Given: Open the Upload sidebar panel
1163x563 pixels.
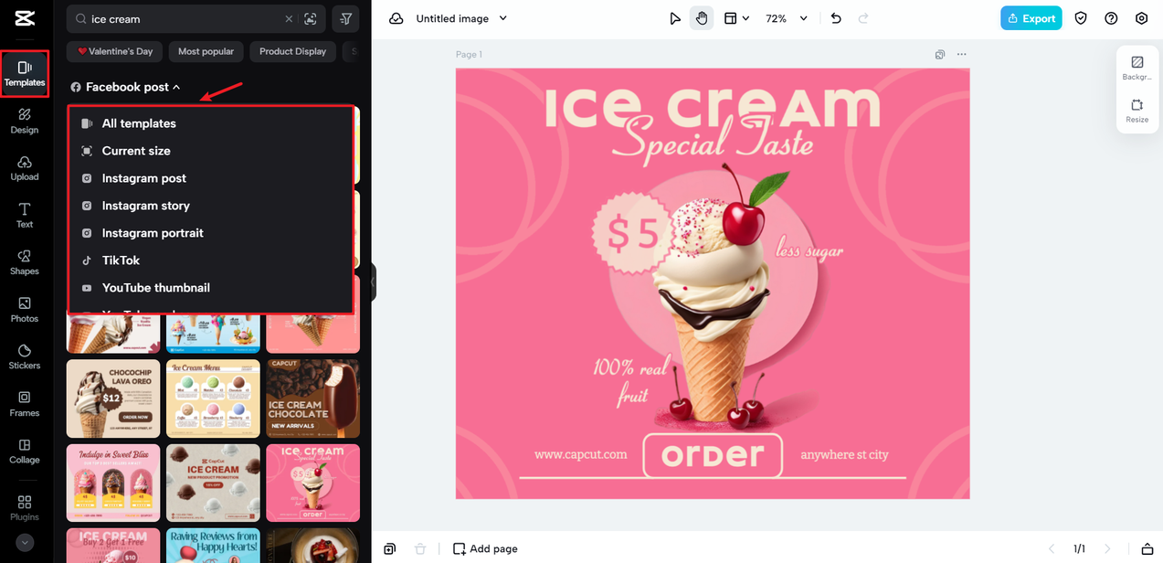Looking at the screenshot, I should click(x=25, y=168).
